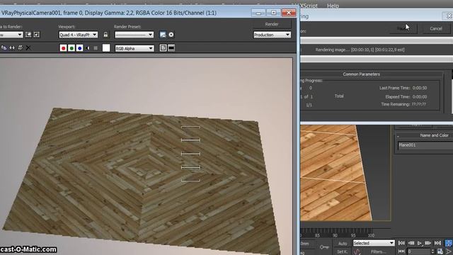Open the RGB Alpha channel dropdown

[134, 48]
